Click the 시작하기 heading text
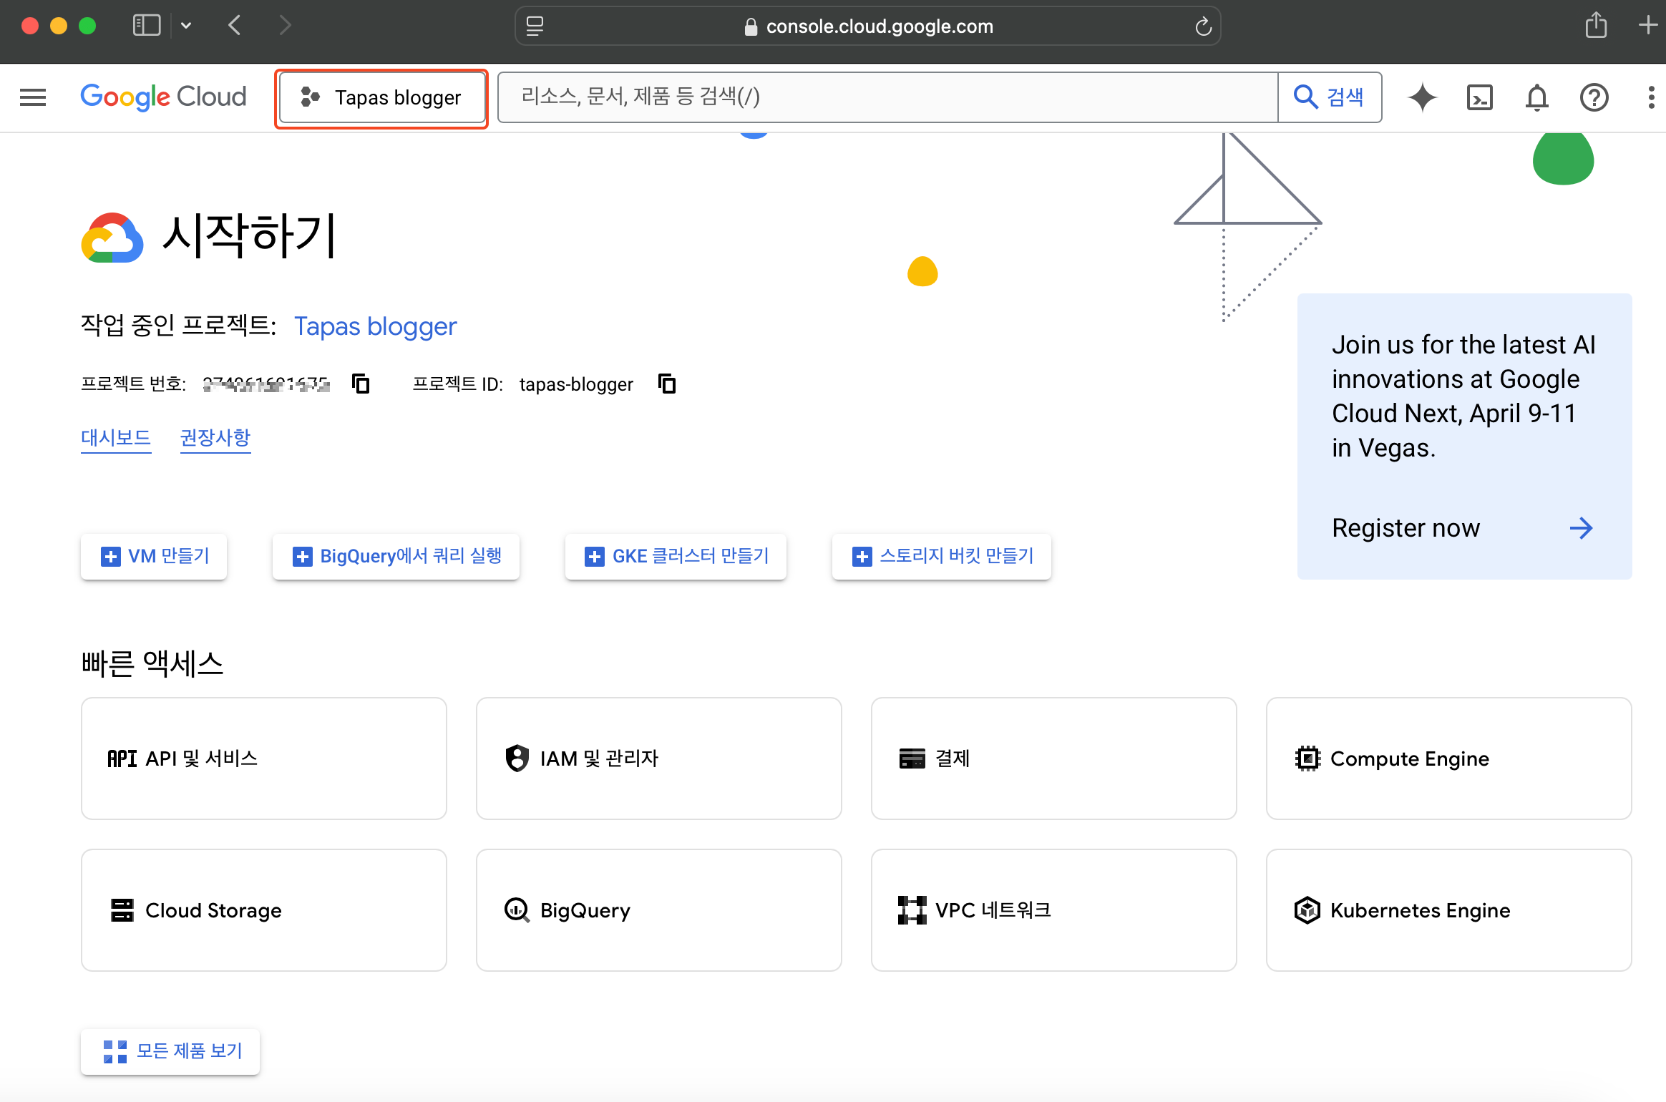 (x=249, y=235)
